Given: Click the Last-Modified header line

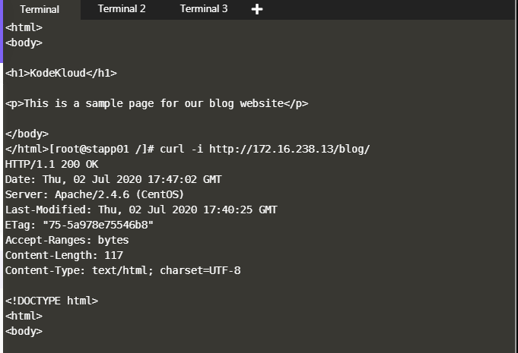Looking at the screenshot, I should [141, 210].
